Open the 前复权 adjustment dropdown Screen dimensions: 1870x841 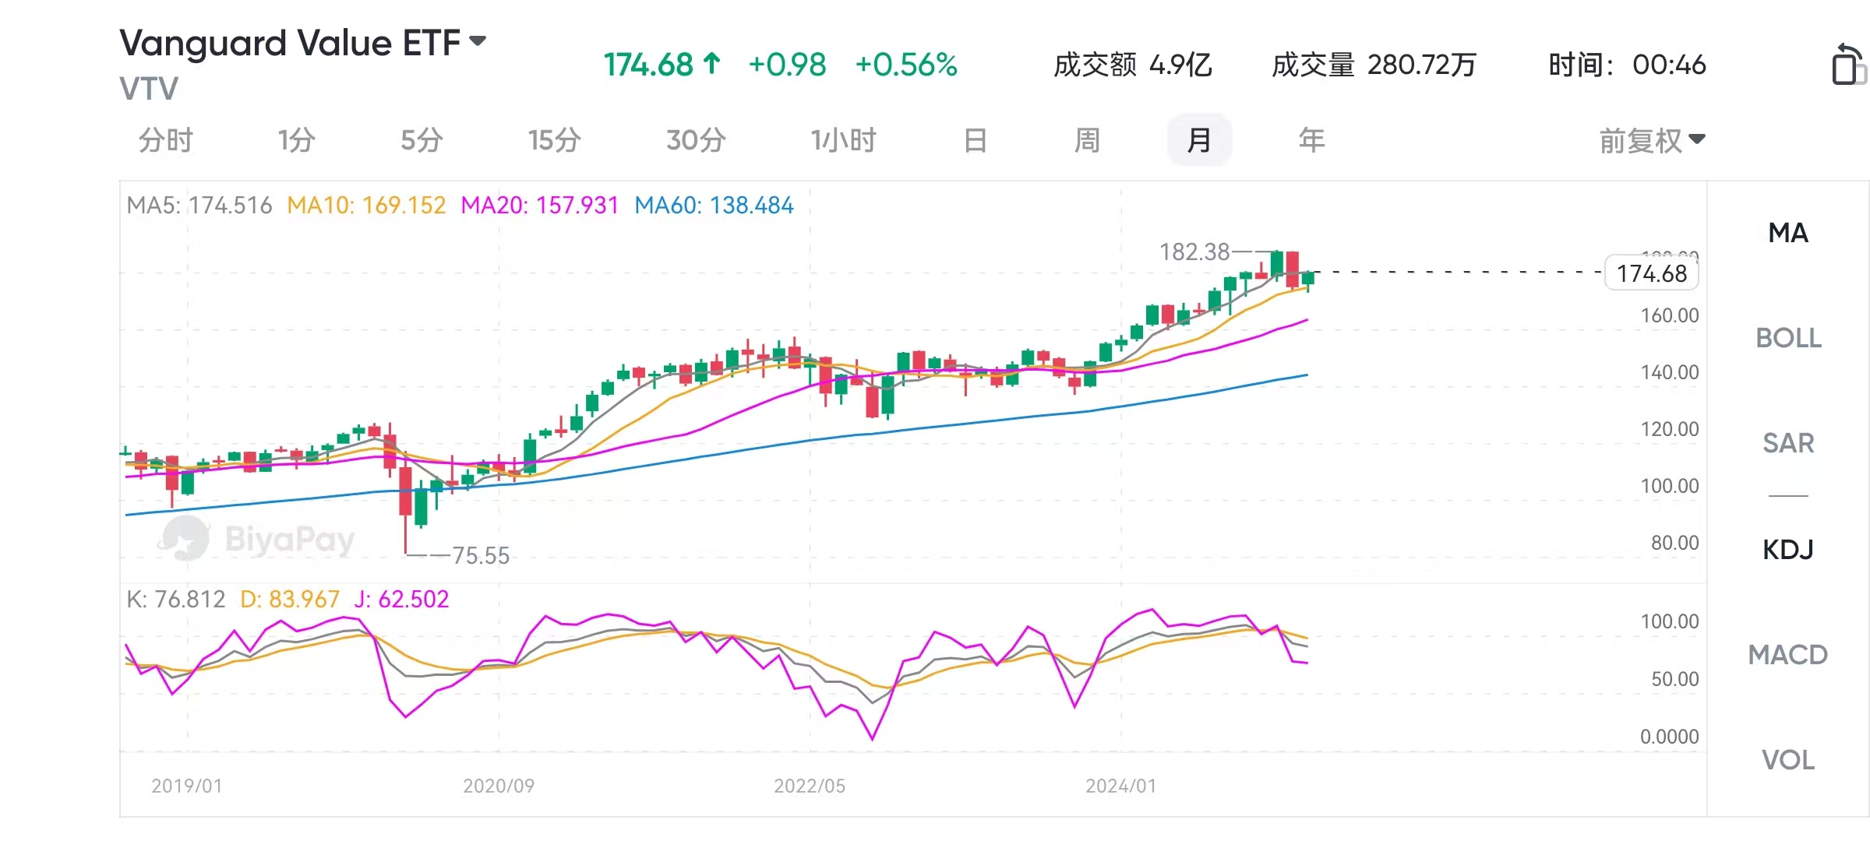(x=1652, y=141)
